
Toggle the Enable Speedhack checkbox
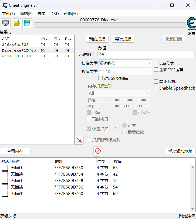(x=156, y=88)
